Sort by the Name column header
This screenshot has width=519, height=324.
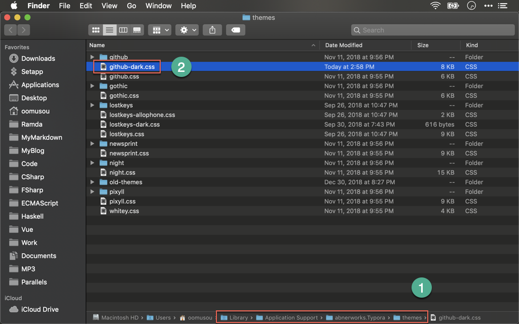203,45
